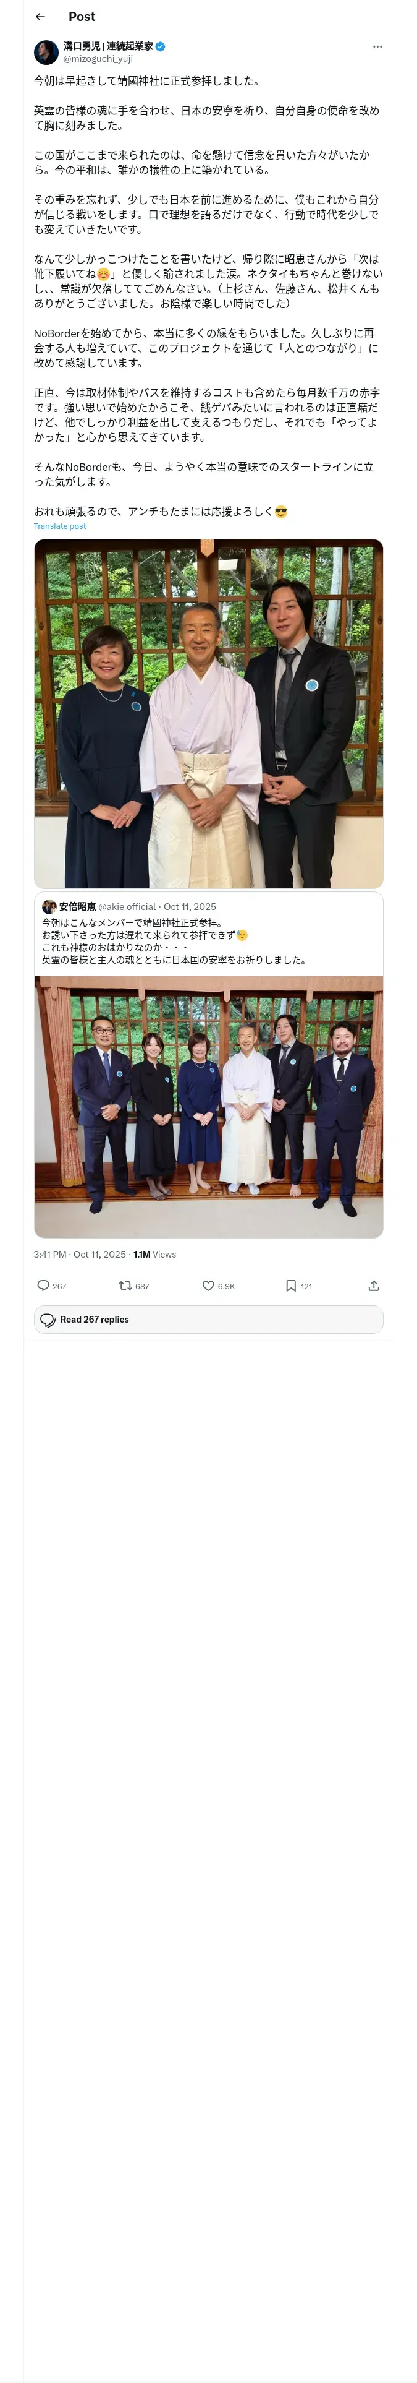This screenshot has width=417, height=2383.
Task: Click the share icon
Action: click(x=374, y=1285)
